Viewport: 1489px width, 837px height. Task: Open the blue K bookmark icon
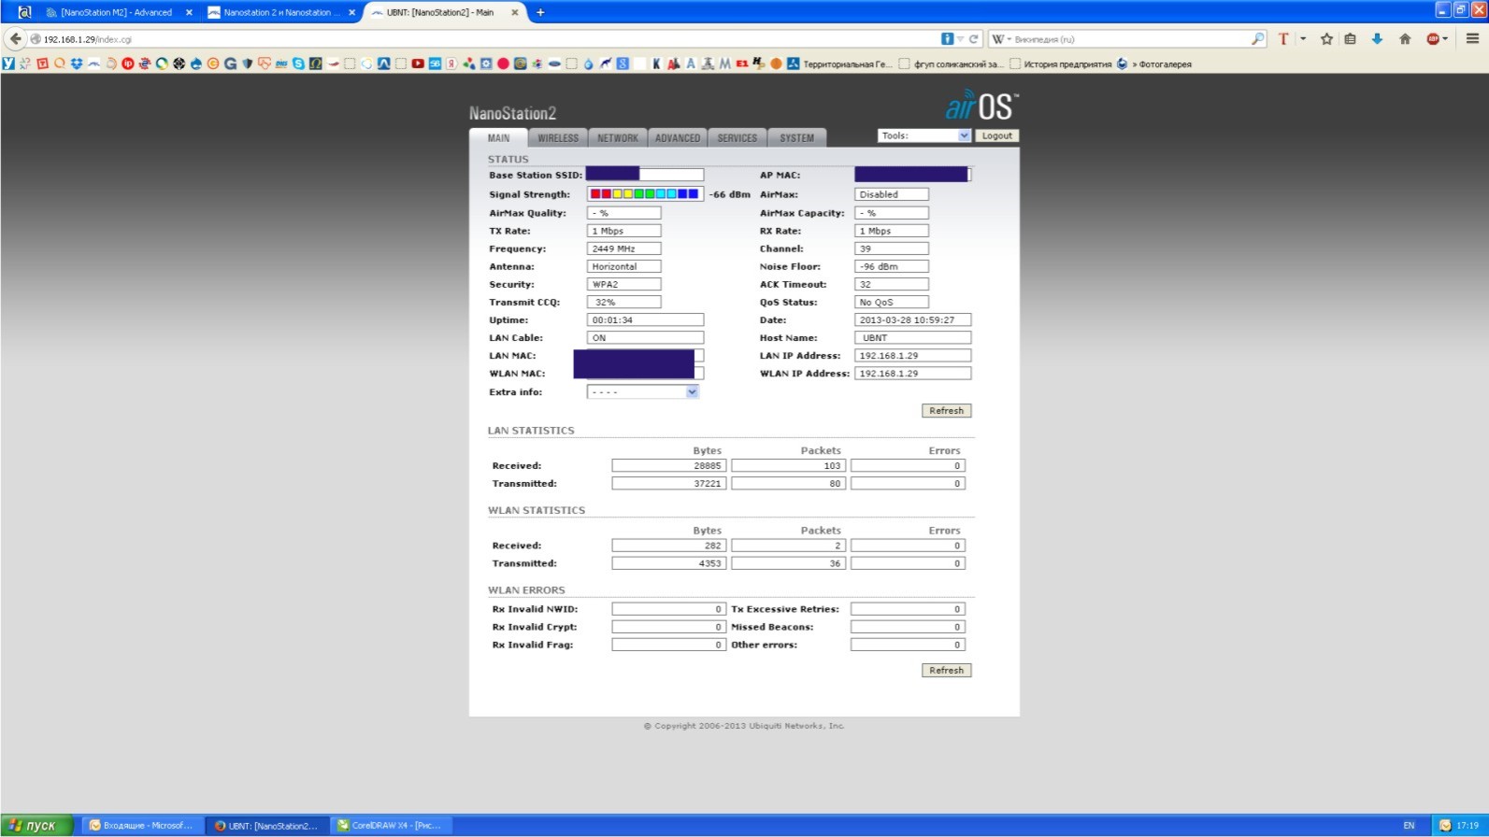point(656,64)
